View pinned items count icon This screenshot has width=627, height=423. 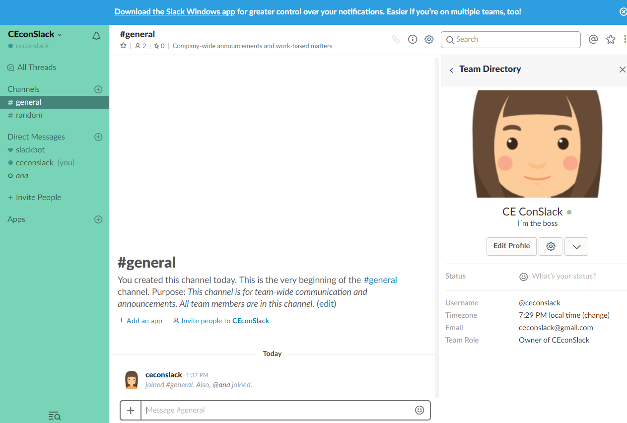pos(159,46)
